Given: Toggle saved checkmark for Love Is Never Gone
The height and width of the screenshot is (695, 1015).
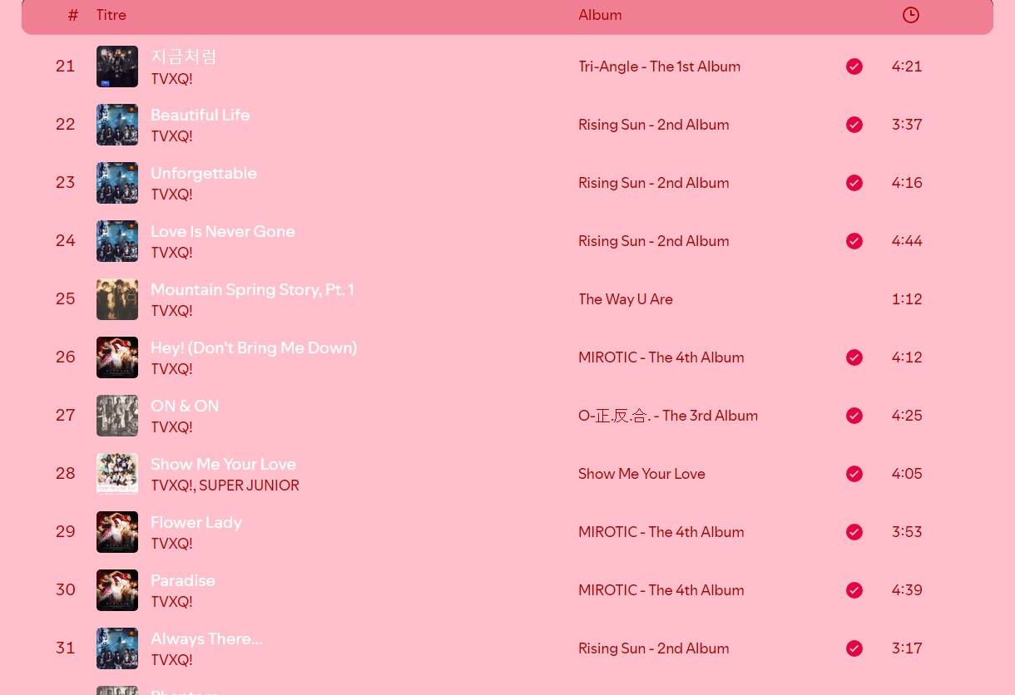Looking at the screenshot, I should coord(854,241).
